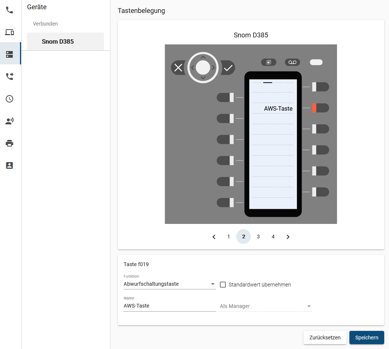Click the Speichern button
Image resolution: width=389 pixels, height=349 pixels.
coord(367,338)
